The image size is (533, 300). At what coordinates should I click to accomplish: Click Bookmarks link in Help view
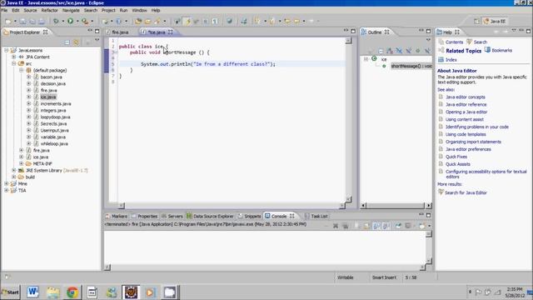(501, 50)
